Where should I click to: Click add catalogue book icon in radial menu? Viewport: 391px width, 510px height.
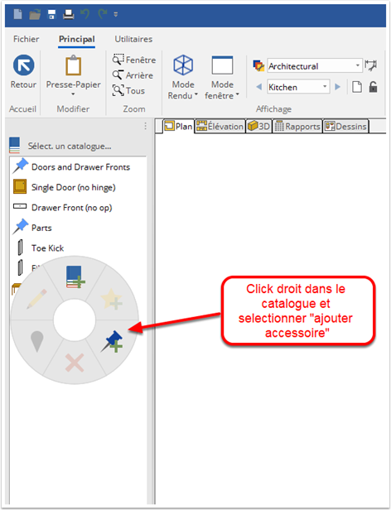pos(75,277)
